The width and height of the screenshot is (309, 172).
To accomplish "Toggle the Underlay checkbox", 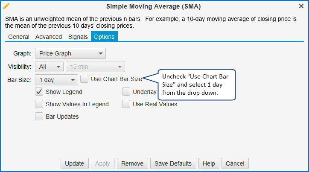I will pos(126,91).
